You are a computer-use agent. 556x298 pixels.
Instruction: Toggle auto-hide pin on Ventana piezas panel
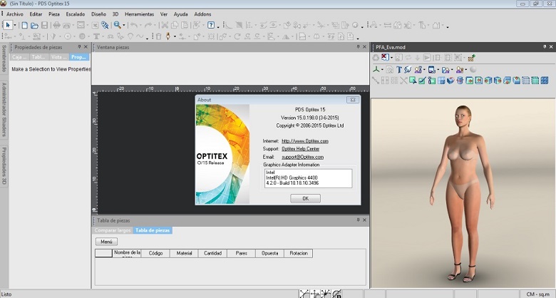click(358, 47)
